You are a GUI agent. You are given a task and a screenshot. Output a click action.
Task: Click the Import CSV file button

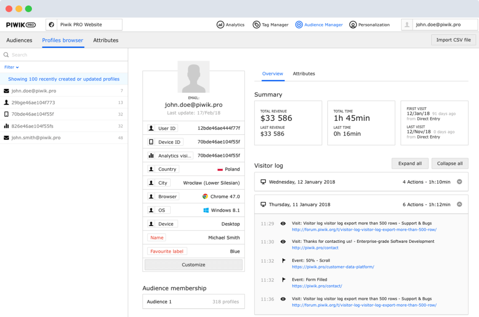pos(453,40)
